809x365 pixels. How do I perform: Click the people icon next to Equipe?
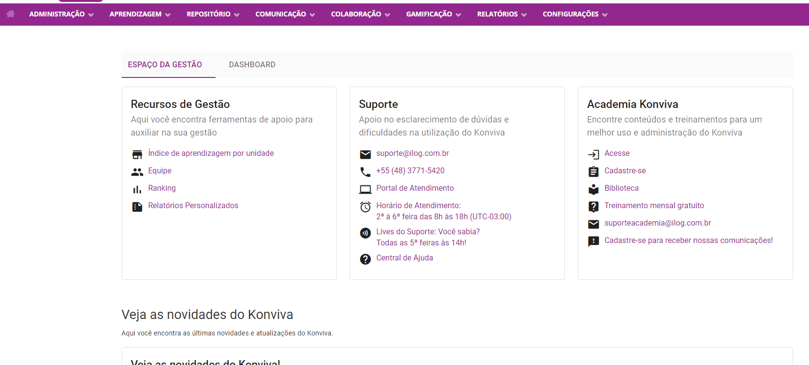(x=137, y=172)
